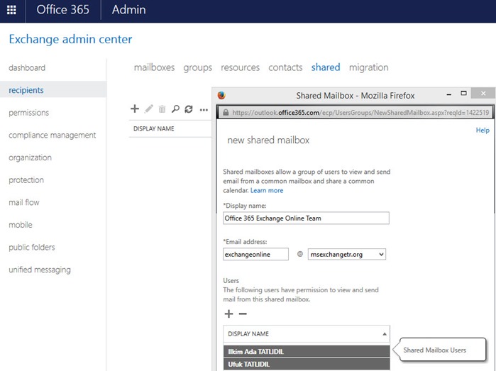Click the refresh icon in toolbar
Viewport: 496px width, 371px height.
click(x=189, y=109)
